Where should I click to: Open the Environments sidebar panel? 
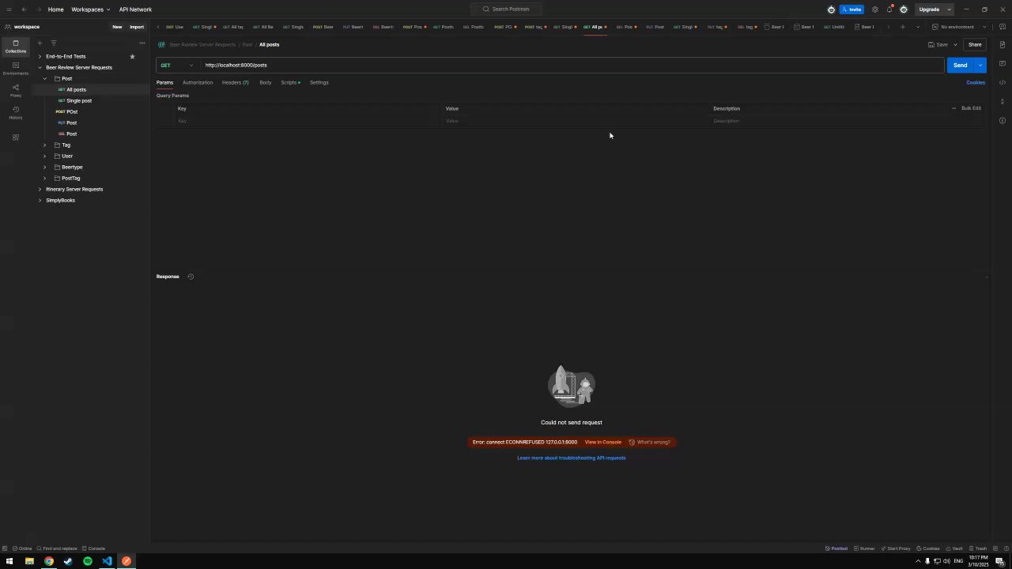click(x=16, y=69)
